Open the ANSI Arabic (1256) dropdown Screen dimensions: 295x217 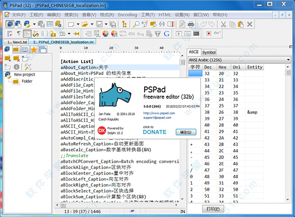(239, 60)
